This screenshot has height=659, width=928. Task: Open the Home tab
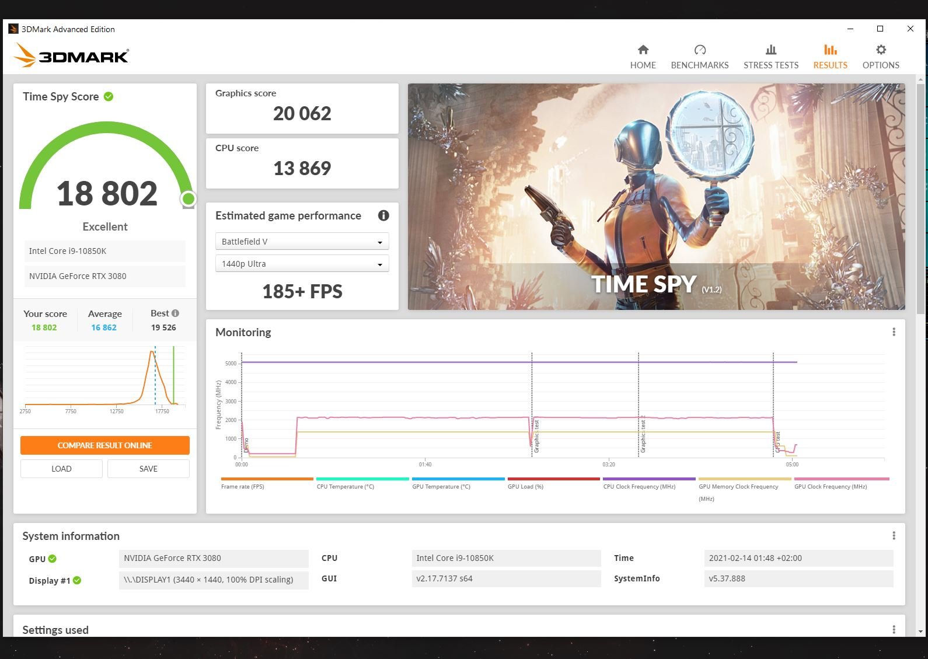[x=643, y=57]
